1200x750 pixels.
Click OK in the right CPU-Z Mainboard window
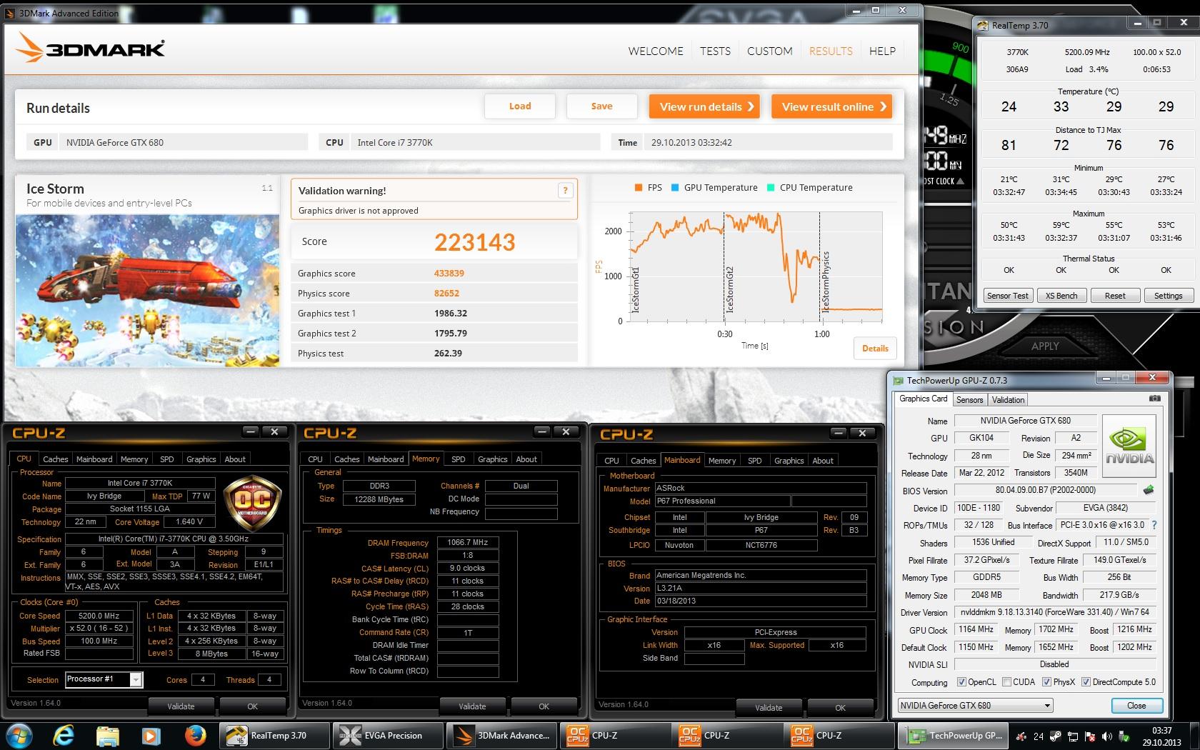pos(840,708)
